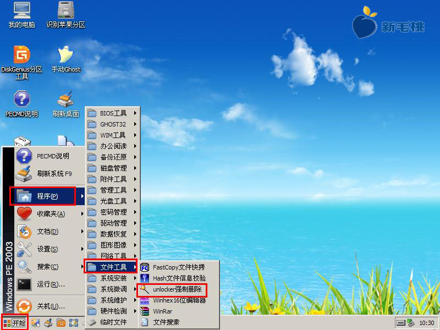Image resolution: width=440 pixels, height=330 pixels.
Task: Open the 光盘工具 program folder
Action: pos(113,201)
